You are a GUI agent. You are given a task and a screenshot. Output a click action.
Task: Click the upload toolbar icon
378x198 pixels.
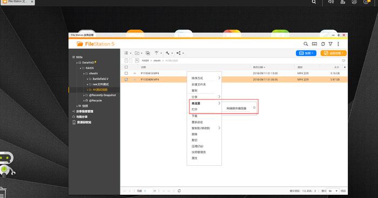click(x=157, y=53)
